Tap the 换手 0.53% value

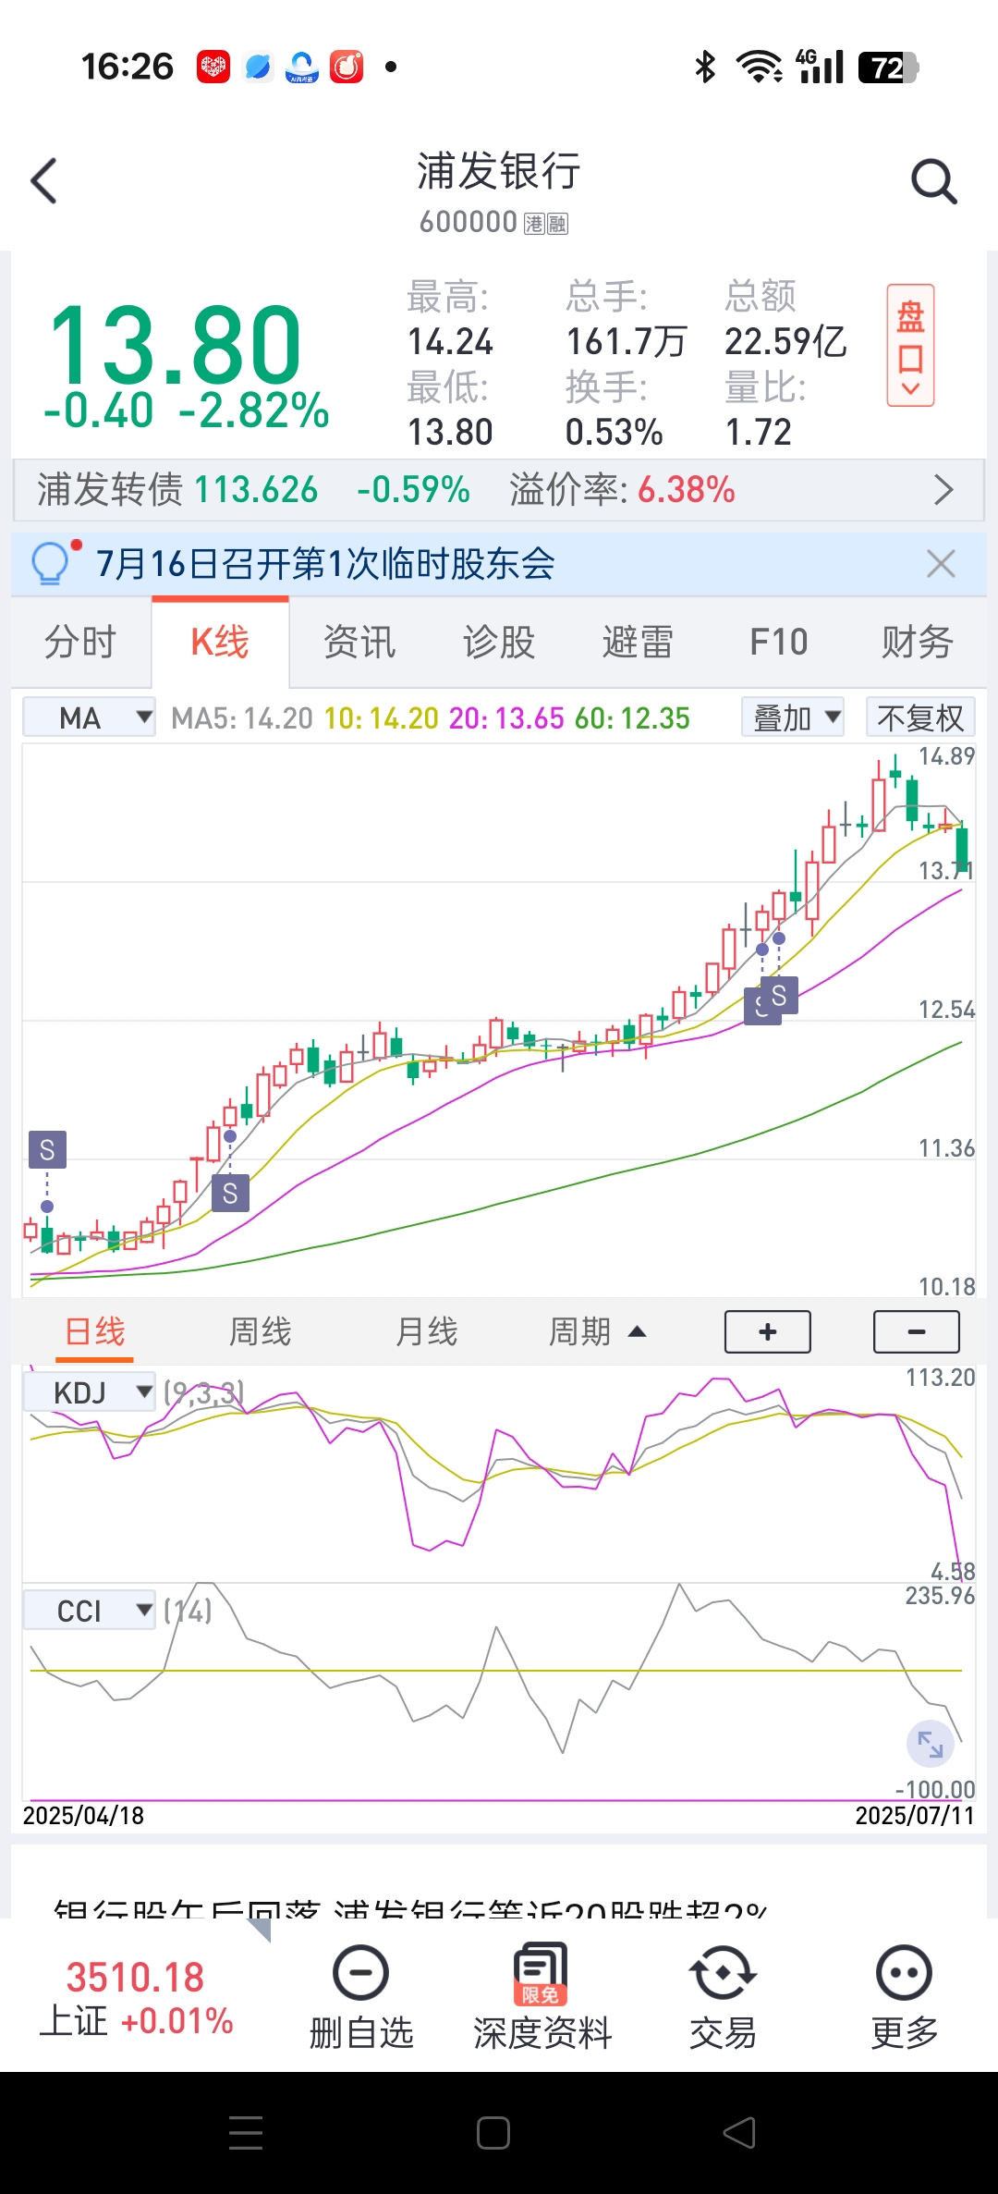point(614,433)
